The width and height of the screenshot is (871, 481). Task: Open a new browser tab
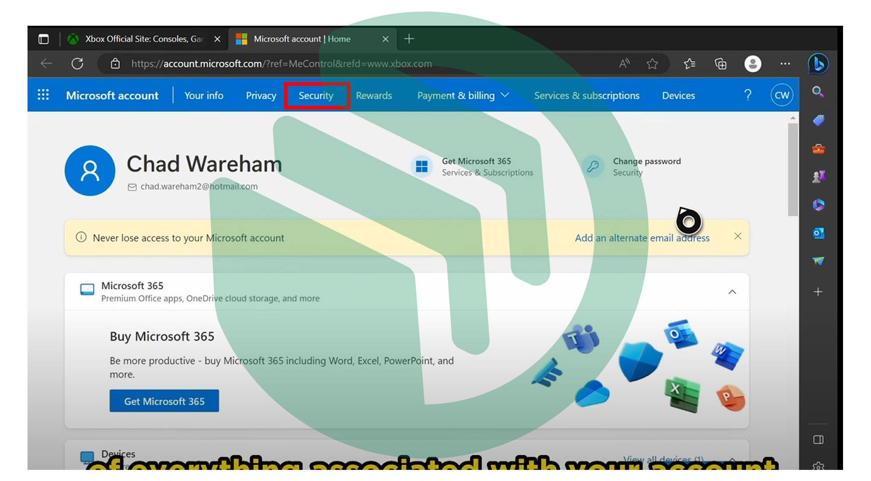[409, 39]
